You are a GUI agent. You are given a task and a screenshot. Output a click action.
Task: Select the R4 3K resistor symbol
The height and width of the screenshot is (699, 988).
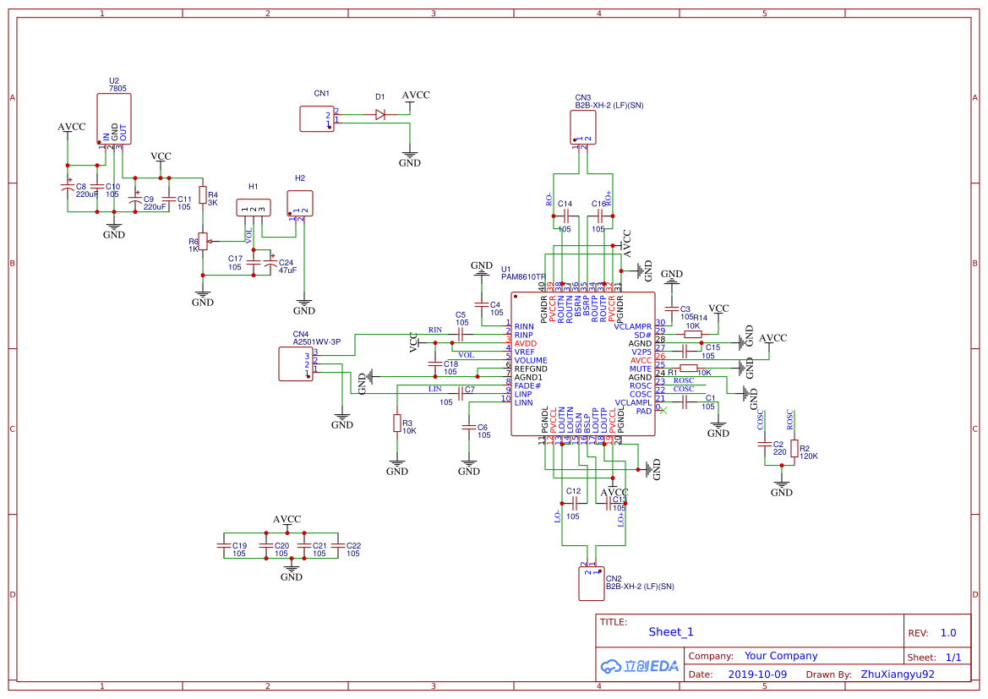203,194
